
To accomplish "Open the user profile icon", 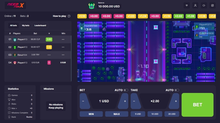I will (x=195, y=5).
